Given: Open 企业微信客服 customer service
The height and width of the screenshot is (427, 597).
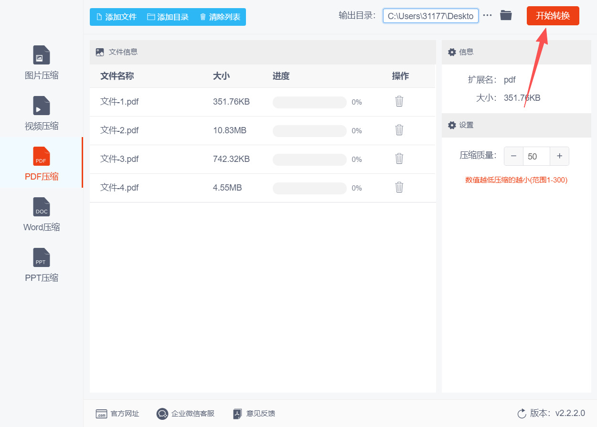Looking at the screenshot, I should coord(185,414).
